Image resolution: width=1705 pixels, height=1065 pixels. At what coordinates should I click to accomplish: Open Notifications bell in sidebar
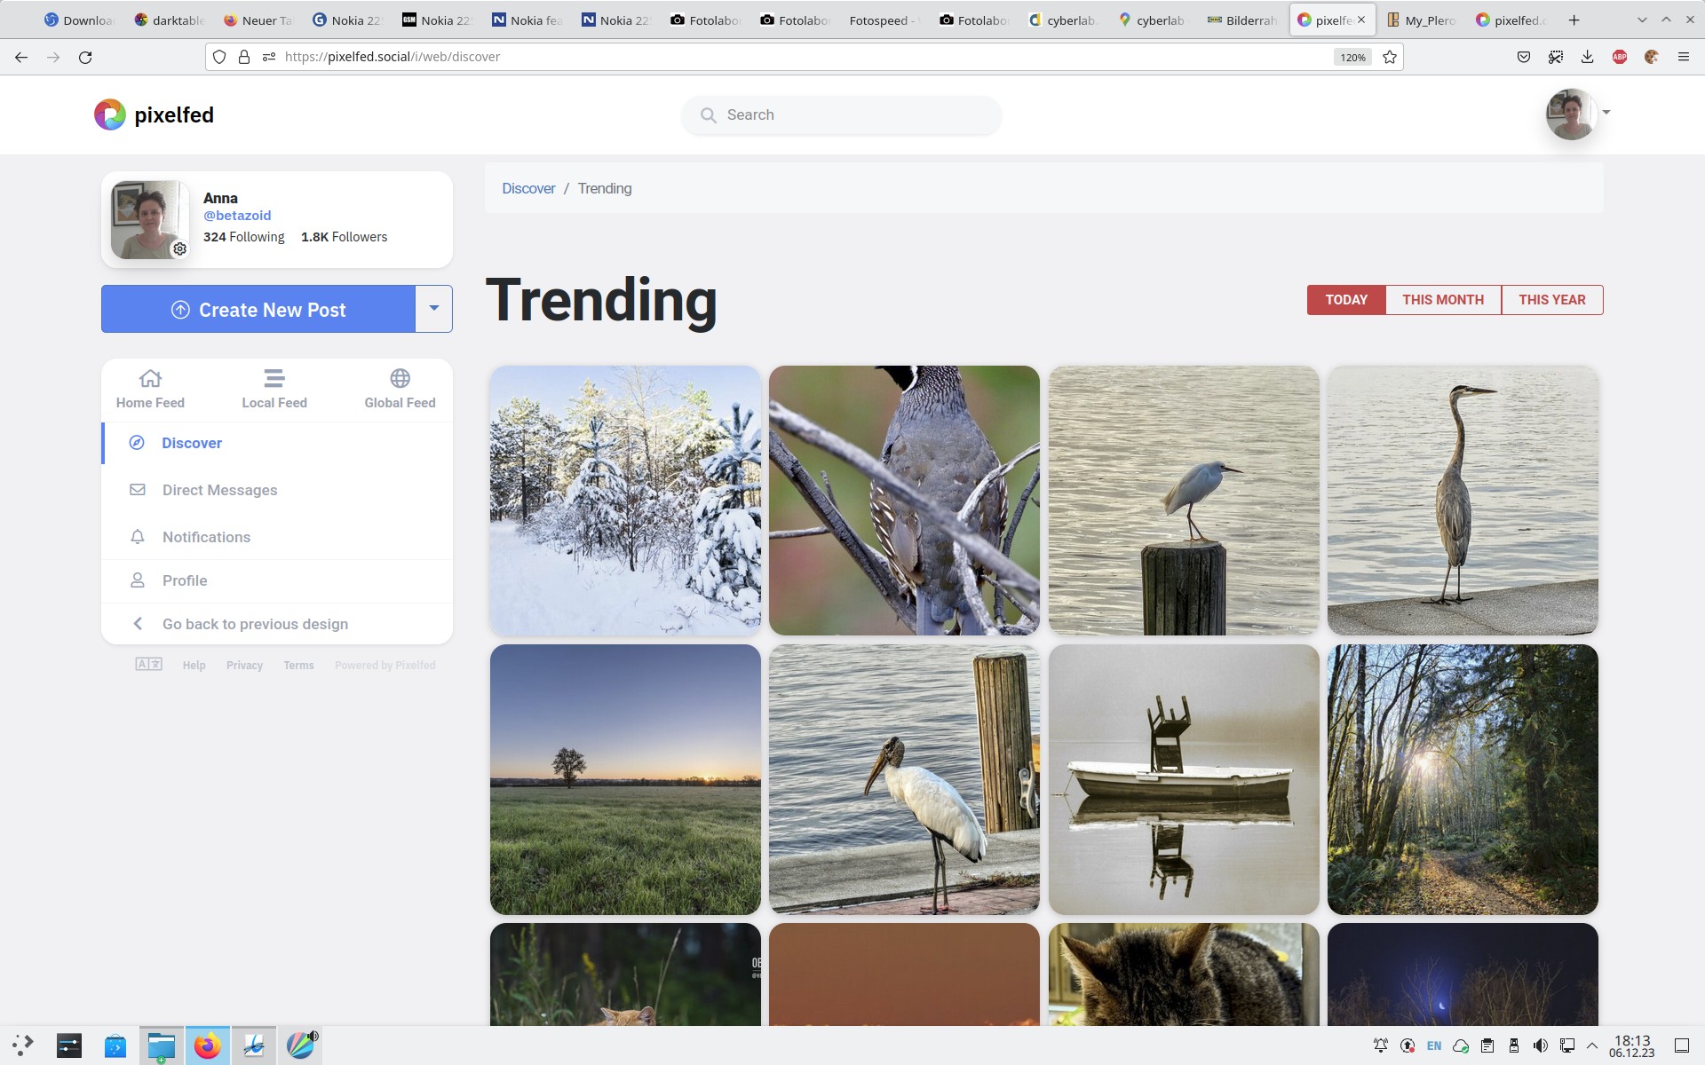138,537
